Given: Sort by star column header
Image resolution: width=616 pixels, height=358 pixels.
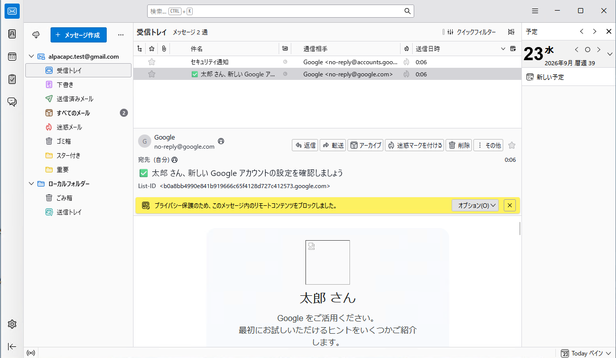Looking at the screenshot, I should (x=151, y=49).
